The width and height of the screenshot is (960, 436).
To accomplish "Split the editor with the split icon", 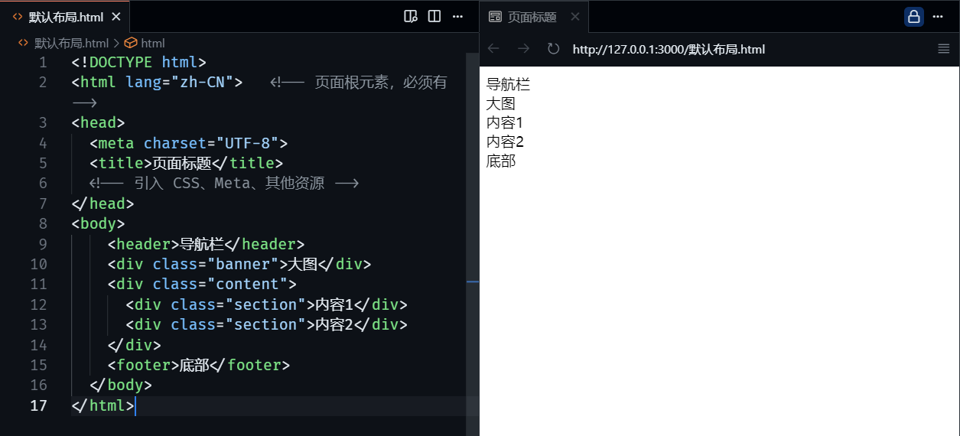I will click(434, 16).
